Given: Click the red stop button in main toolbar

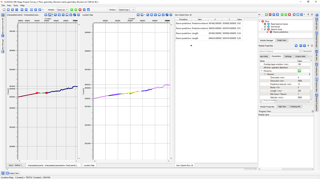Looking at the screenshot, I should pyautogui.click(x=80, y=10).
